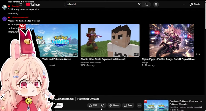
Task: Open Pokémon Waves video thumbnail
Action: 56,40
